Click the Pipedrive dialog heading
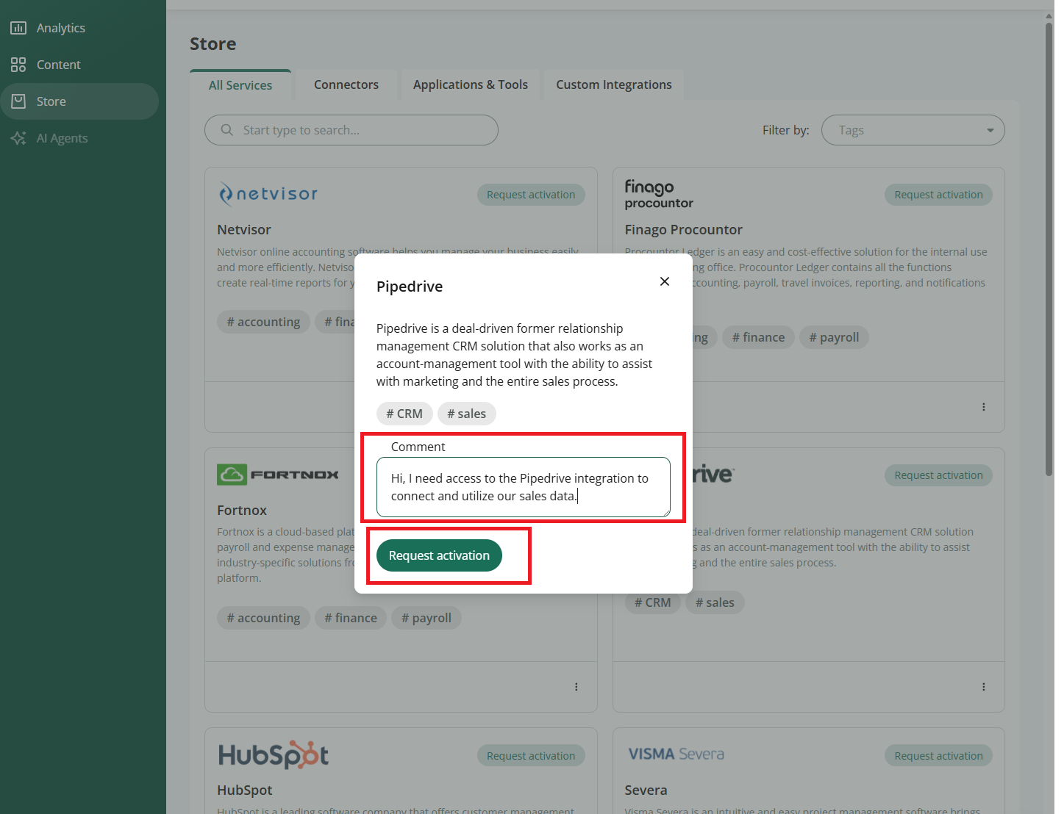The width and height of the screenshot is (1064, 814). tap(410, 287)
